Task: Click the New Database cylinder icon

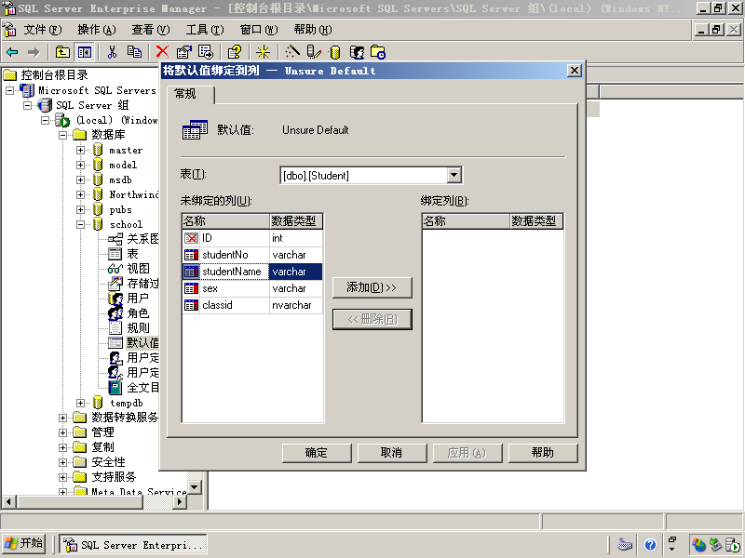Action: point(335,52)
